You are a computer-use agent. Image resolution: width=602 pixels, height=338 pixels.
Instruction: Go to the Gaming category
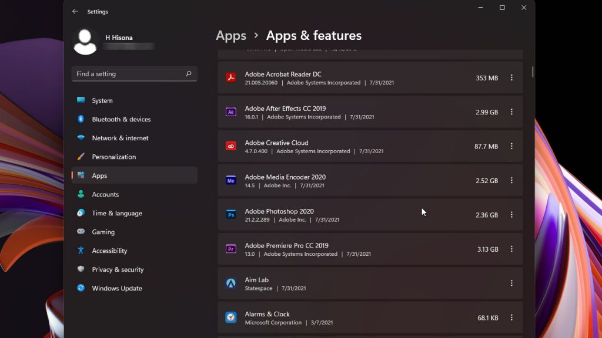coord(135,232)
